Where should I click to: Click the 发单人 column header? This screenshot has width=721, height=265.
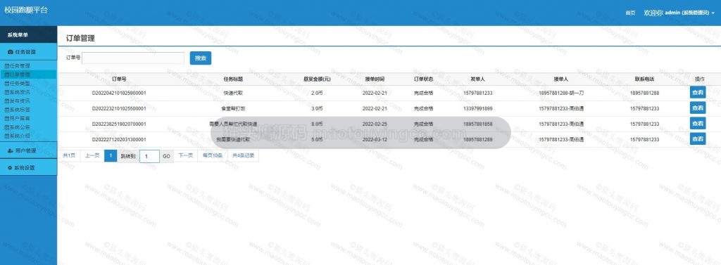point(478,79)
